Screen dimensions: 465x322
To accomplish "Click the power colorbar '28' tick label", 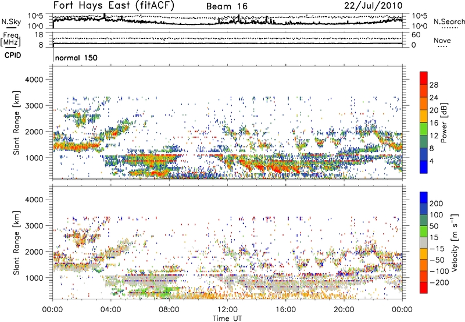I will point(434,85).
